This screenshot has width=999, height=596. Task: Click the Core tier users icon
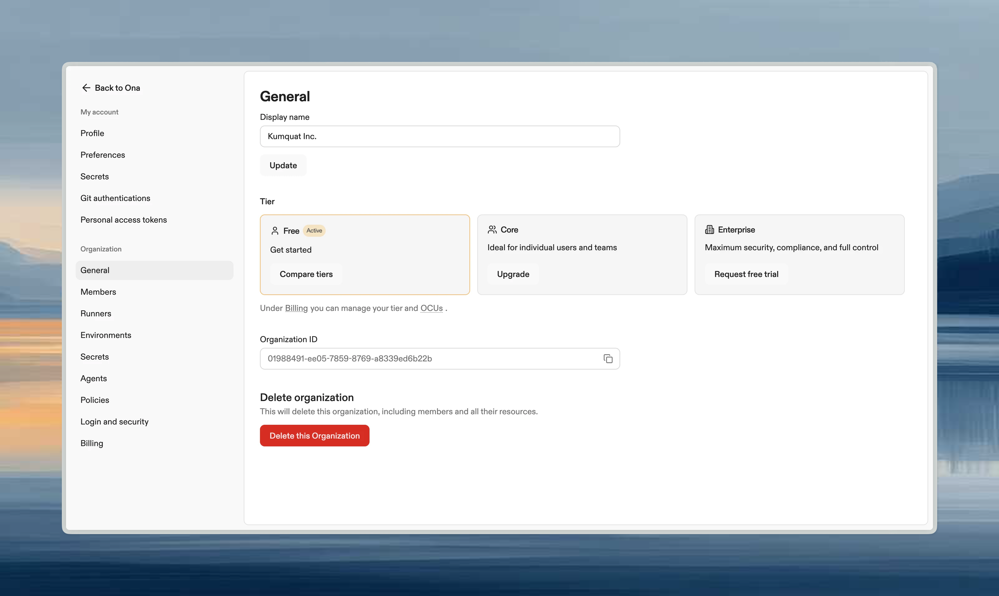492,229
